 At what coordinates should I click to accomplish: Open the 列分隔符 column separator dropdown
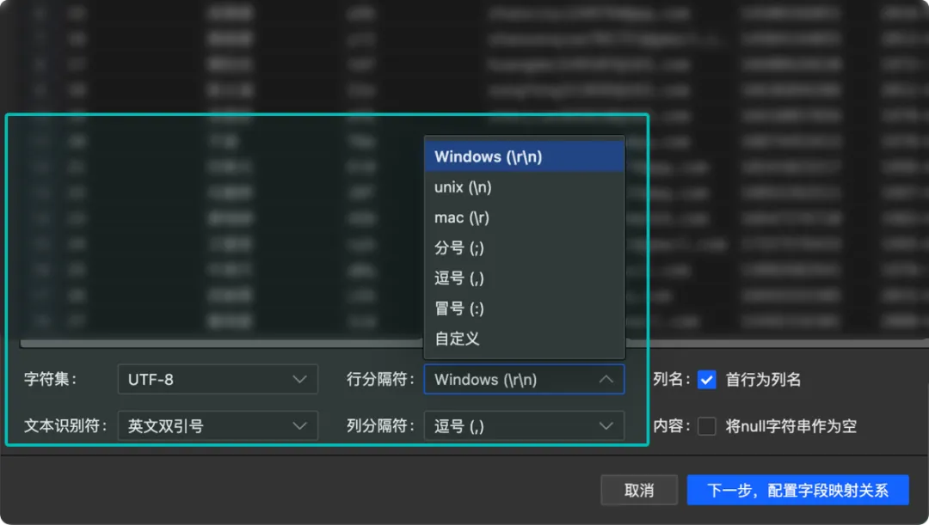pyautogui.click(x=525, y=425)
